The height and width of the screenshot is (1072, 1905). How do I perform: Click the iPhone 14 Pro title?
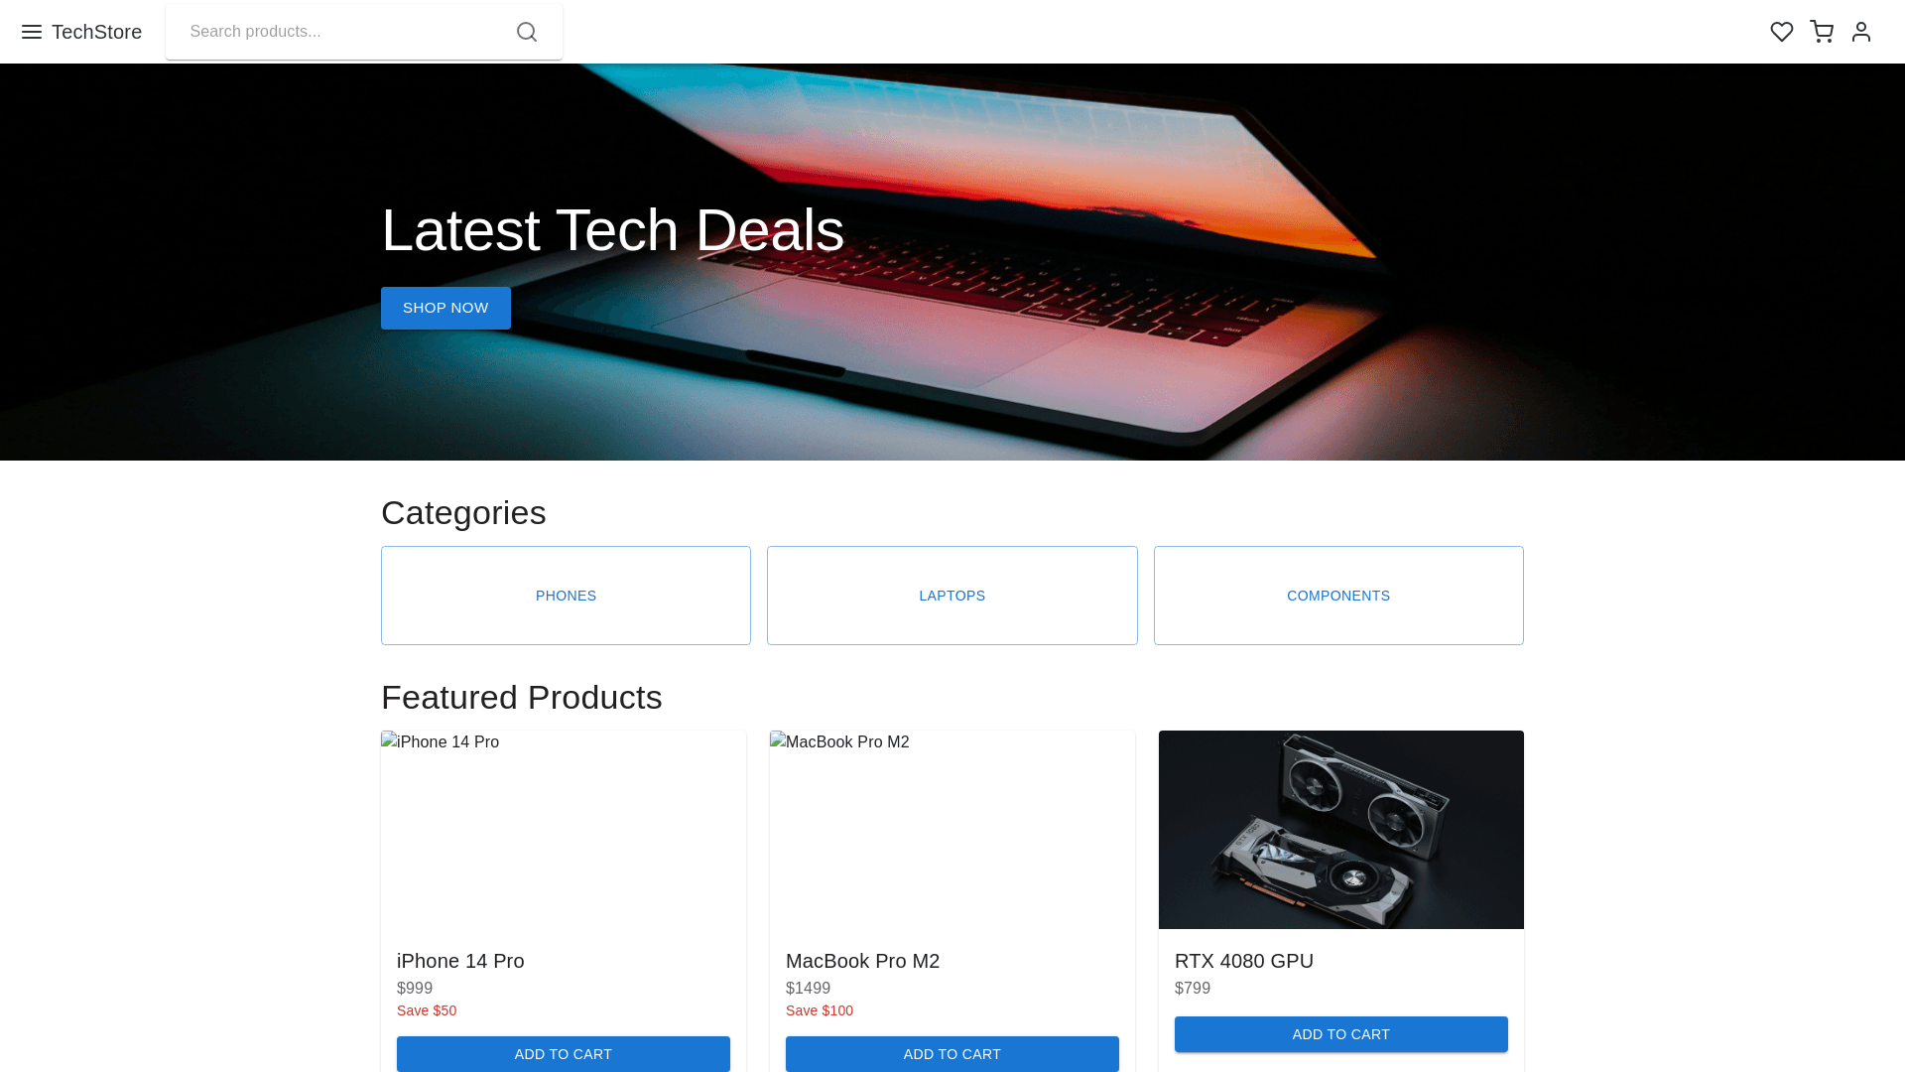click(x=460, y=961)
